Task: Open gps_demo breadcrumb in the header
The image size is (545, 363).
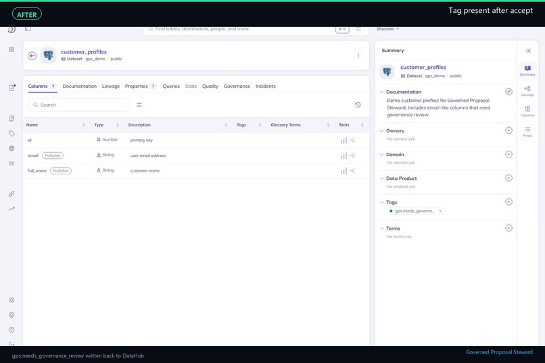Action: [95, 59]
